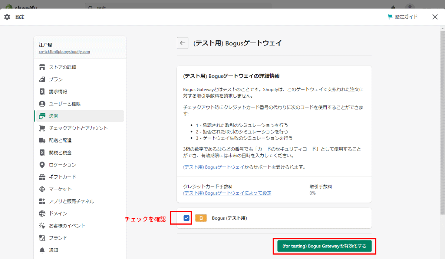Close the settings dialog with X

435,17
